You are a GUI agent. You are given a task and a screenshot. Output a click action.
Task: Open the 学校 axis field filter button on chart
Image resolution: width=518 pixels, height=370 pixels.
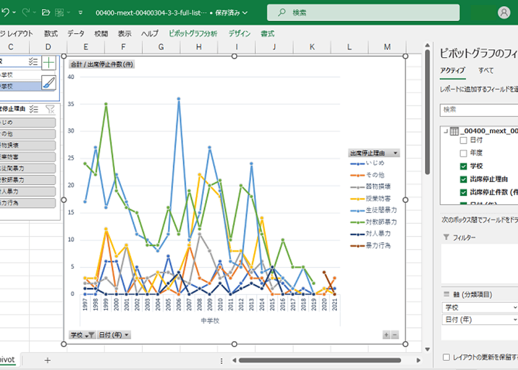(x=82, y=335)
